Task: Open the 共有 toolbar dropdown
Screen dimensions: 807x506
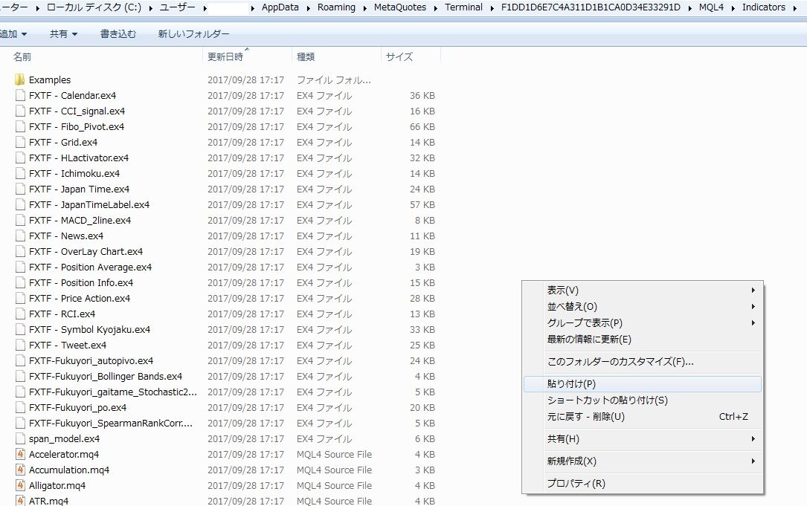Action: point(63,34)
